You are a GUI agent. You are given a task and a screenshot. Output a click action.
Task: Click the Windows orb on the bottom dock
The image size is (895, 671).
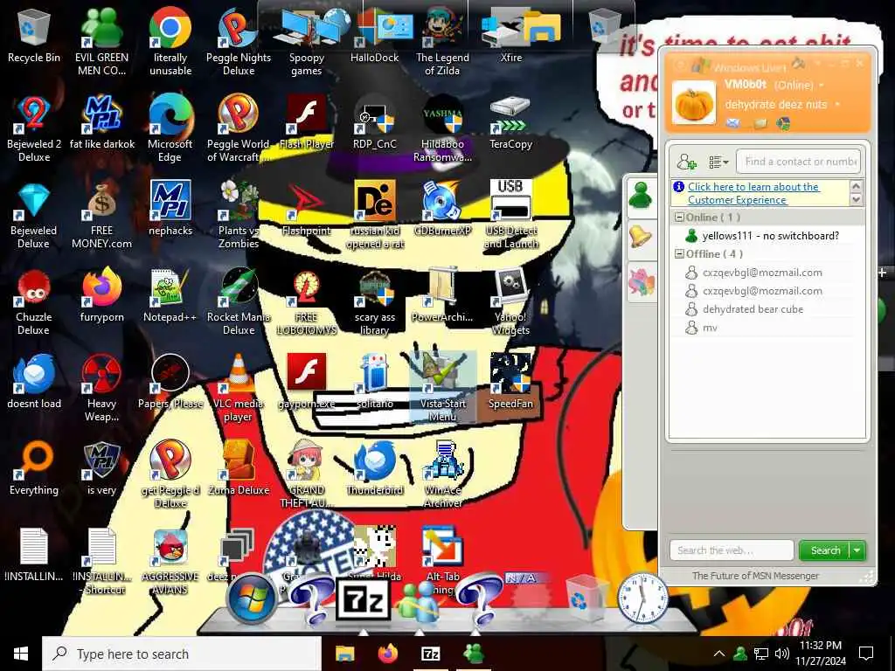coord(251,598)
